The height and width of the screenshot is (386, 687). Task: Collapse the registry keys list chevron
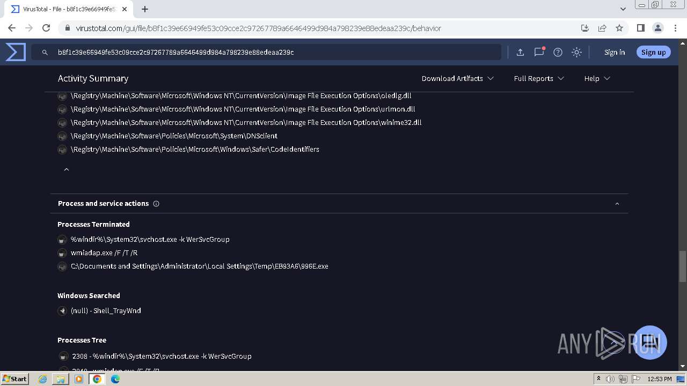tap(67, 169)
